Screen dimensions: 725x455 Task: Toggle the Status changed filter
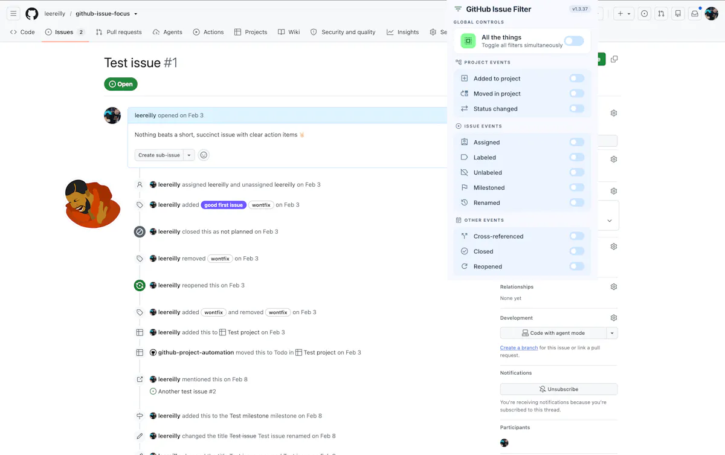pos(577,109)
